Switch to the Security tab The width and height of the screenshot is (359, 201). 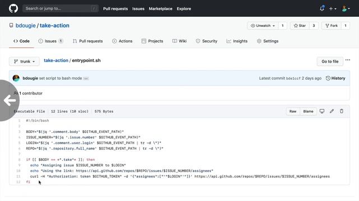point(206,41)
